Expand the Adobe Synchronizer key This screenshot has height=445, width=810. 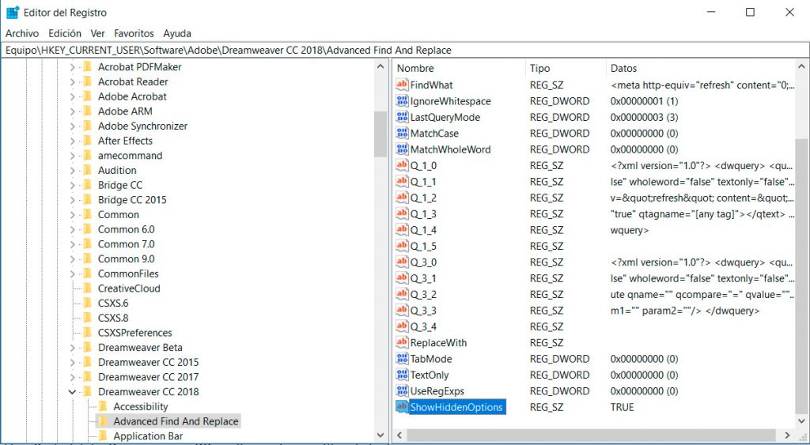(72, 126)
